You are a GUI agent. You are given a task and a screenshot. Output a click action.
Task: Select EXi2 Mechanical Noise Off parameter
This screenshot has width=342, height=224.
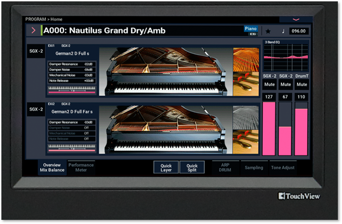coord(71,133)
